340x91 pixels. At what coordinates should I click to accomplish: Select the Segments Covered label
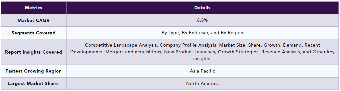[x=33, y=33]
